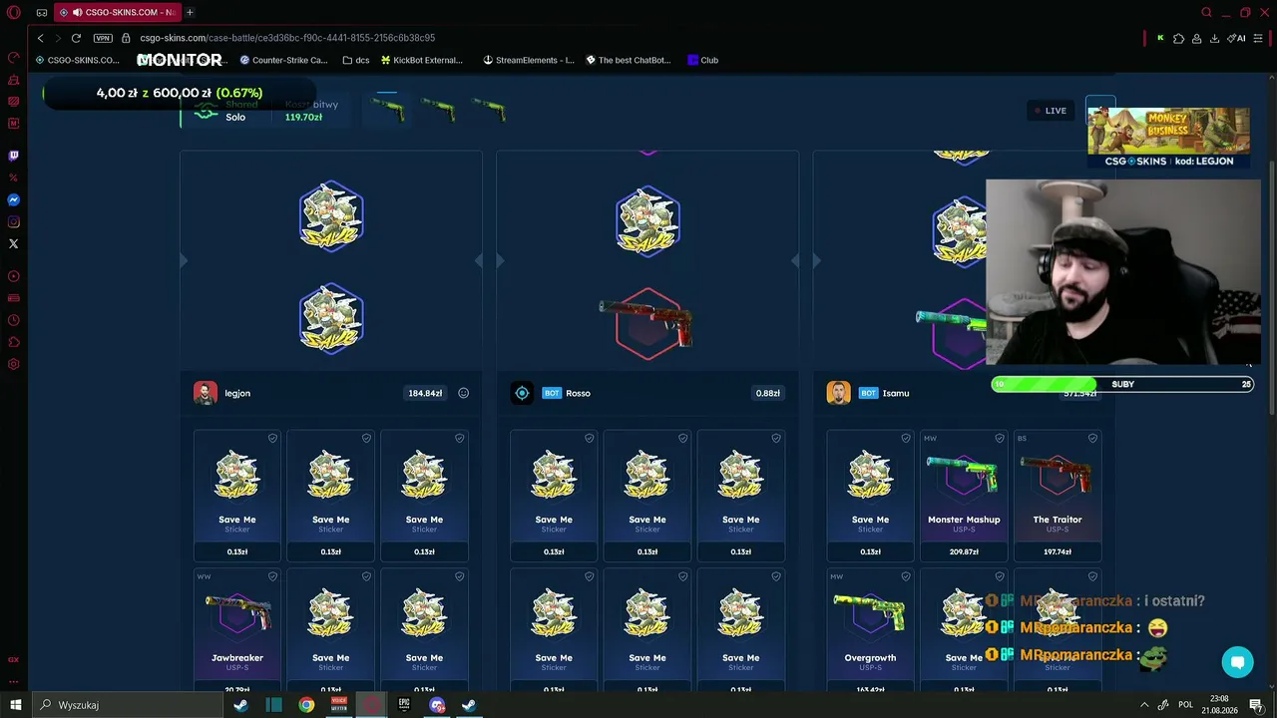Open the extensions cube in toolbar
This screenshot has height=718, width=1277.
1178,38
